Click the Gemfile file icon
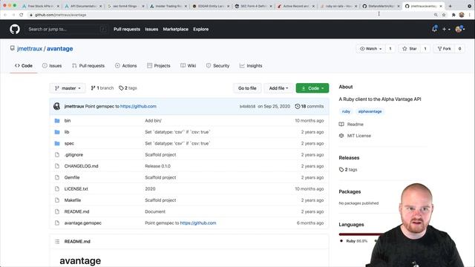 57,177
